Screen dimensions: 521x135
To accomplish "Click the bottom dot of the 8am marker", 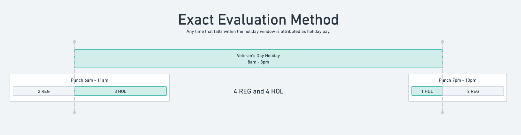I will click(74, 112).
